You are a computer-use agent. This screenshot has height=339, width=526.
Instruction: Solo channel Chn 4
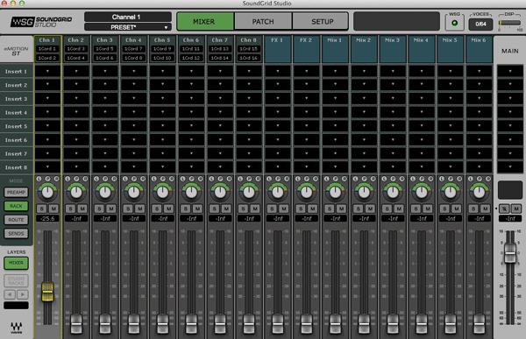(128, 208)
